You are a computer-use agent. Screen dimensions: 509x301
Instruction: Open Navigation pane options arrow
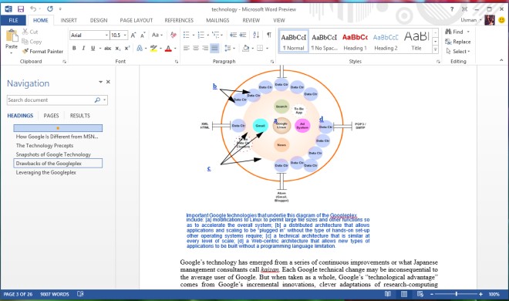(x=100, y=82)
